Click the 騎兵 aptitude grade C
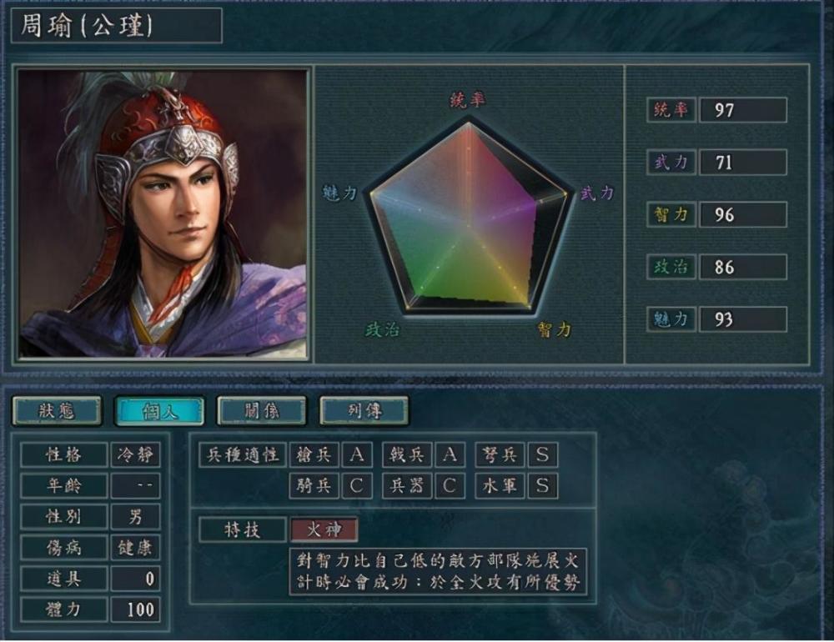 (x=357, y=485)
